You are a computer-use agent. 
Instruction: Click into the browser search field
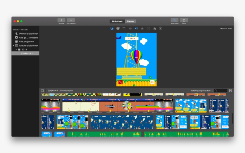pos(220,91)
